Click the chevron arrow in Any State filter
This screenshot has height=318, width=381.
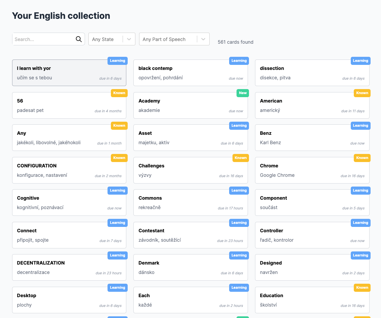(x=129, y=39)
